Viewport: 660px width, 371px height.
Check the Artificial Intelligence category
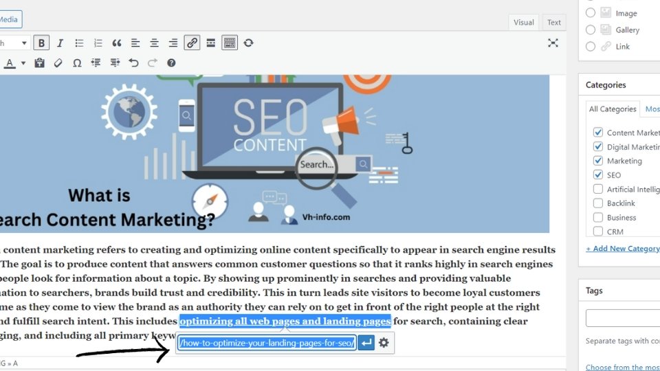[597, 189]
